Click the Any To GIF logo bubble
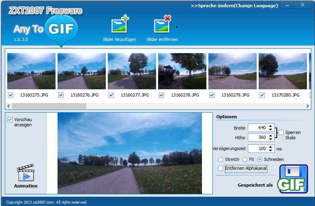Viewport: 315px width, 206px height. point(61,29)
